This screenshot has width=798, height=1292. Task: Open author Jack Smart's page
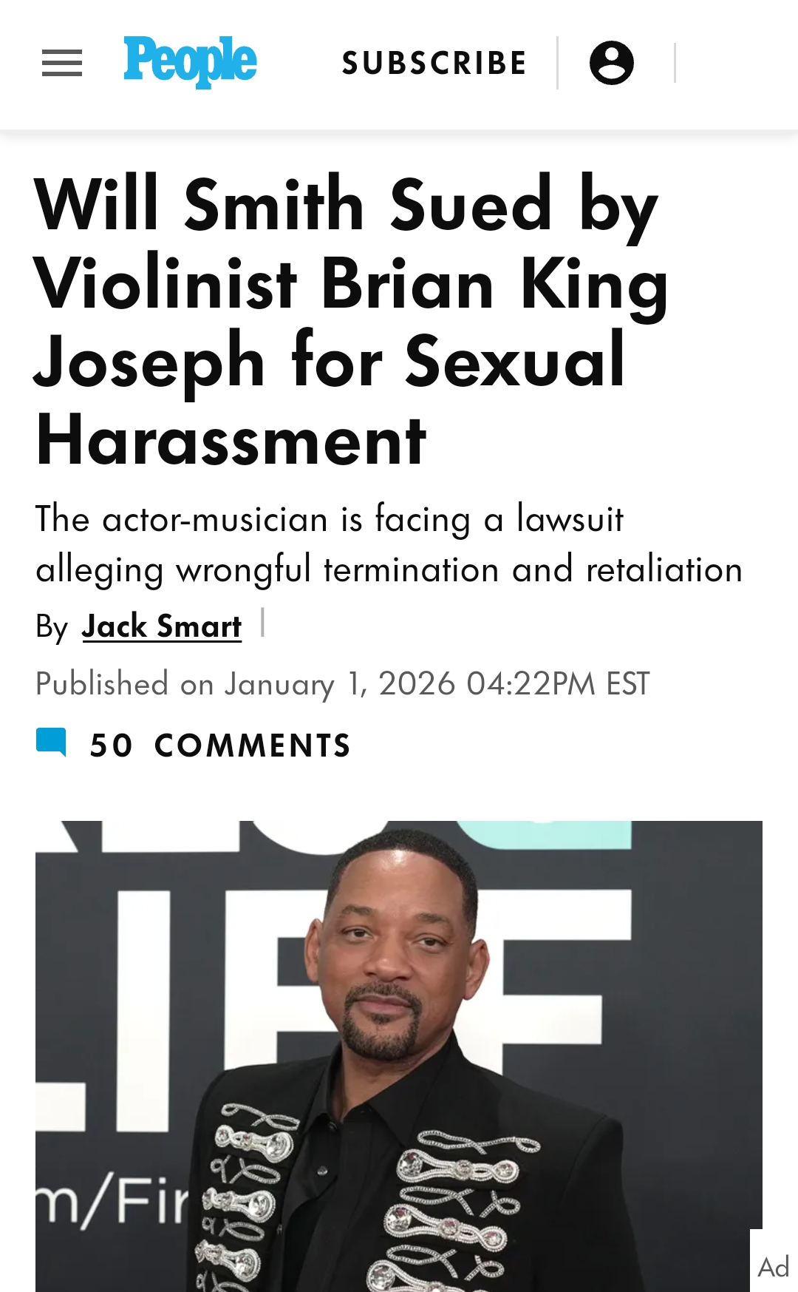(x=162, y=626)
